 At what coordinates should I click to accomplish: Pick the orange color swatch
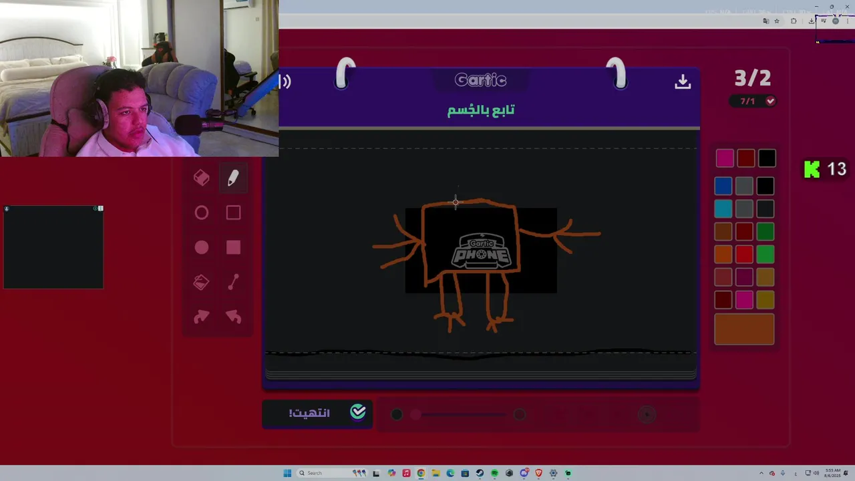point(723,255)
